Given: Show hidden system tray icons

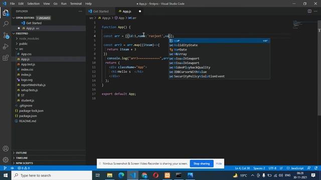Looking at the screenshot, I should point(252,175).
